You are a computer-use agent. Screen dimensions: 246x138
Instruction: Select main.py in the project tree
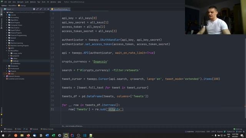pyautogui.click(x=15, y=61)
